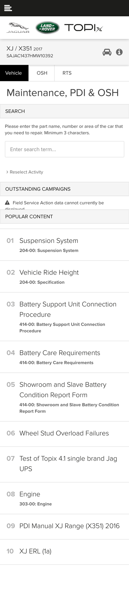
Task: Open vehicle selection car icon
Action: [107, 52]
